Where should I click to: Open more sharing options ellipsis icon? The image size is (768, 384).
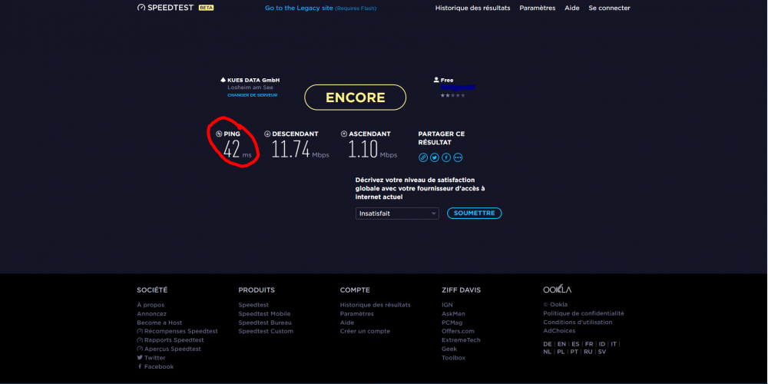click(x=458, y=157)
